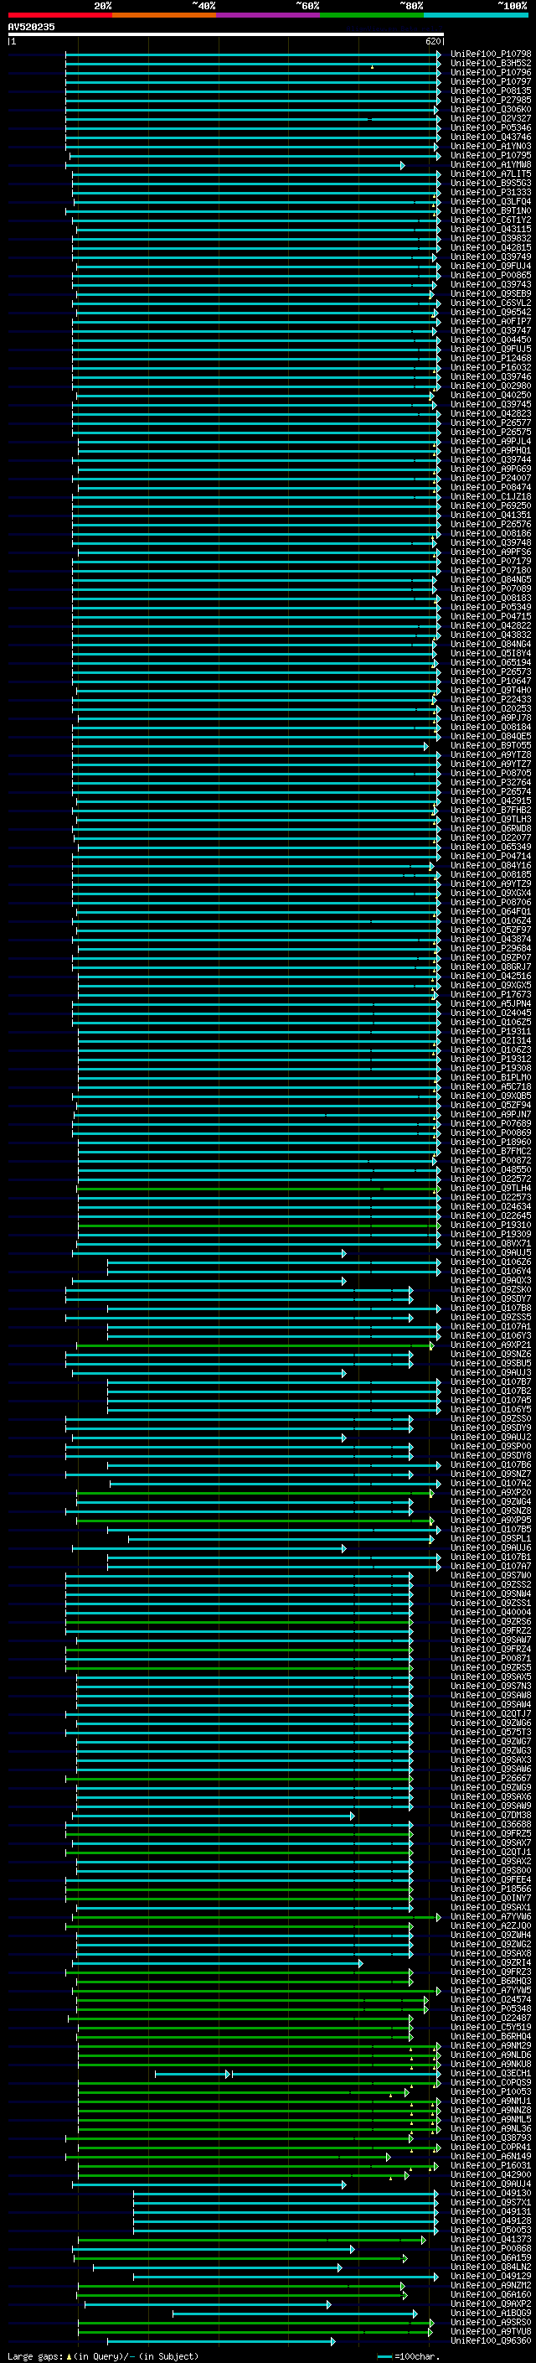
Task: Click the alignment bar for UniRef100_A1YMW8
Action: pyautogui.click(x=236, y=165)
